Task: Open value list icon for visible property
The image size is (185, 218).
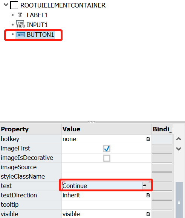Action: click(x=148, y=214)
